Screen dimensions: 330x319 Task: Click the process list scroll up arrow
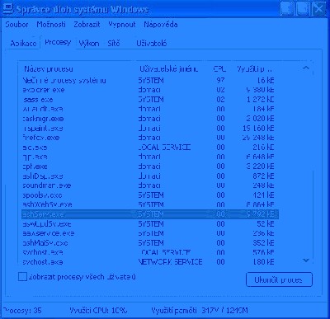click(306, 68)
